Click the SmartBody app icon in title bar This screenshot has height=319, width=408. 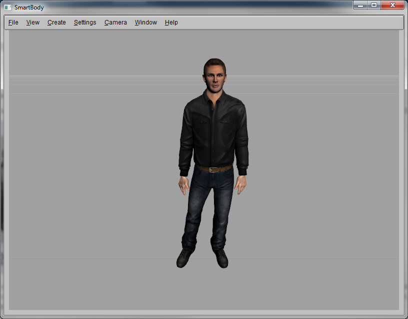pyautogui.click(x=8, y=7)
